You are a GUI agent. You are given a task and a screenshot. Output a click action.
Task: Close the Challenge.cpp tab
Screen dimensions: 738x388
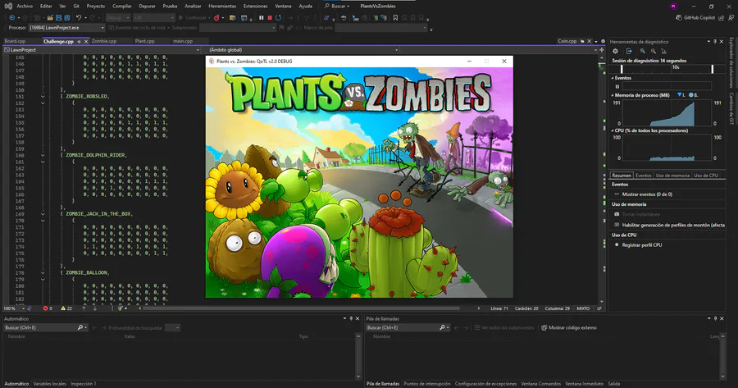click(85, 42)
